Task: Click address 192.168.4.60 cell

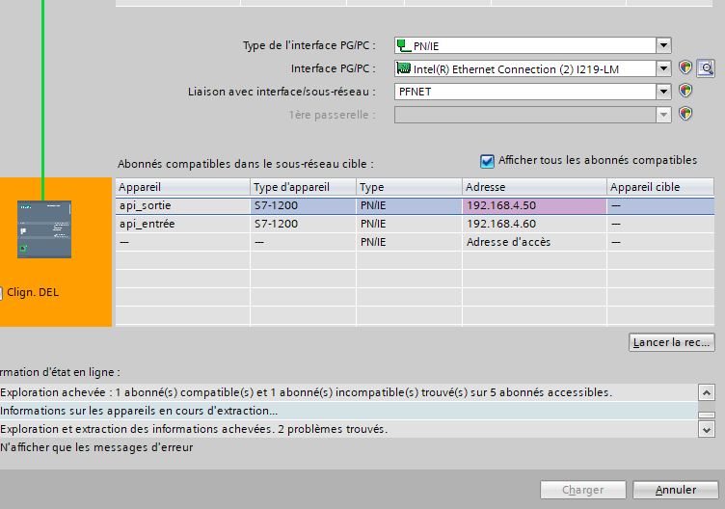Action: point(534,224)
